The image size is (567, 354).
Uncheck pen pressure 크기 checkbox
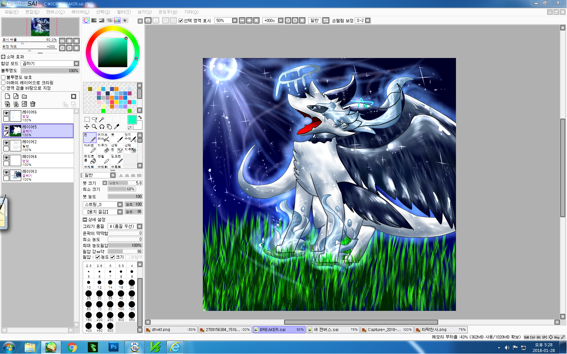pos(113,257)
